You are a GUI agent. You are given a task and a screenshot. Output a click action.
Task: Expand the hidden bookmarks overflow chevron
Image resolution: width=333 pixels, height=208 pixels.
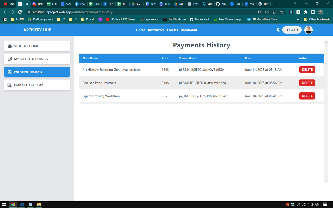298,19
